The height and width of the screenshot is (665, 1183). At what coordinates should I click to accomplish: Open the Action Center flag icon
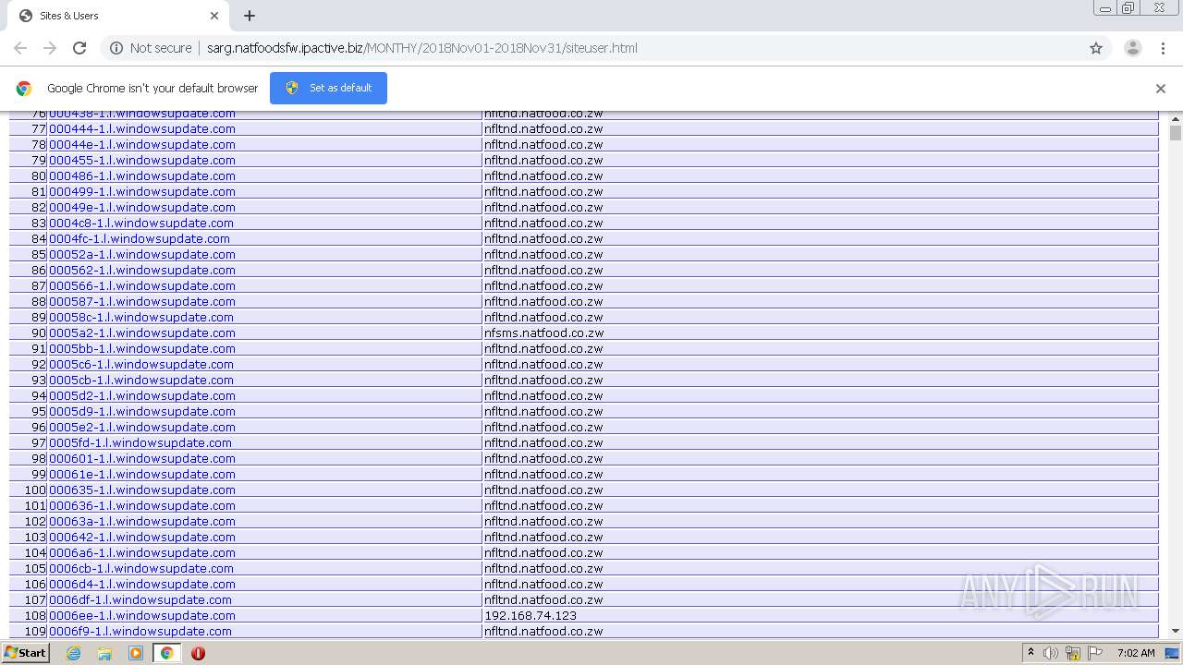pos(1095,653)
